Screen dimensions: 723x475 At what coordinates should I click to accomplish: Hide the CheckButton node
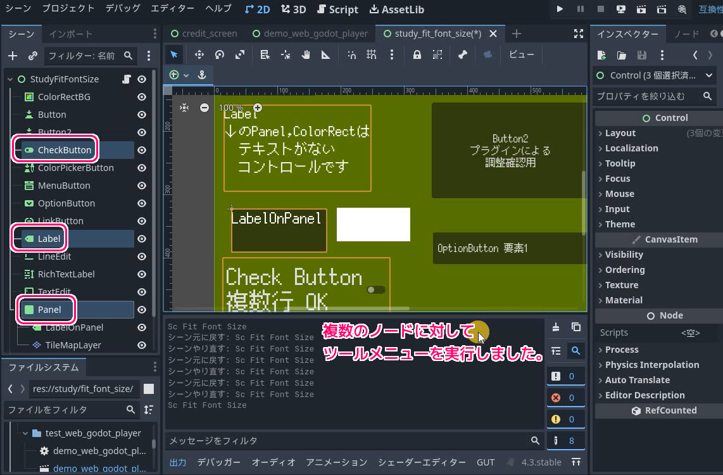pyautogui.click(x=142, y=150)
